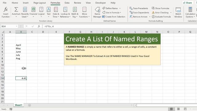Select row 14 header
Viewport: 197px width, 111px height.
[x=2, y=78]
